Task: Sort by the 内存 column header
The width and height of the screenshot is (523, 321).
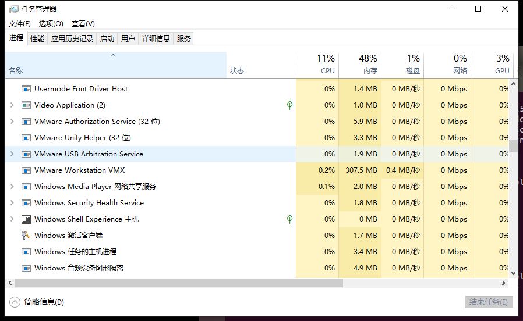Action: (x=360, y=65)
